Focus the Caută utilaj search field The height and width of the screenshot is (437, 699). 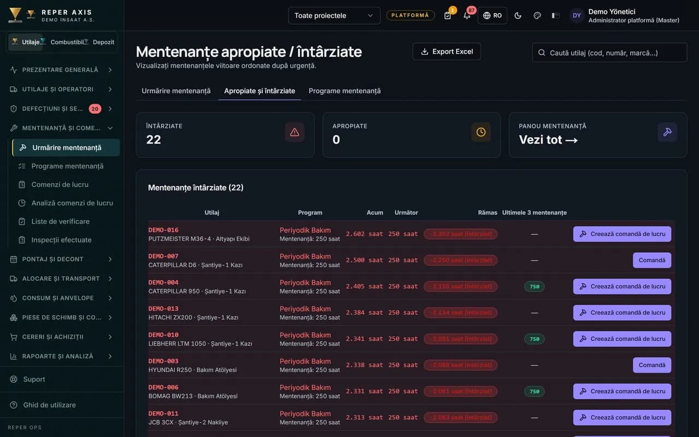tap(609, 52)
